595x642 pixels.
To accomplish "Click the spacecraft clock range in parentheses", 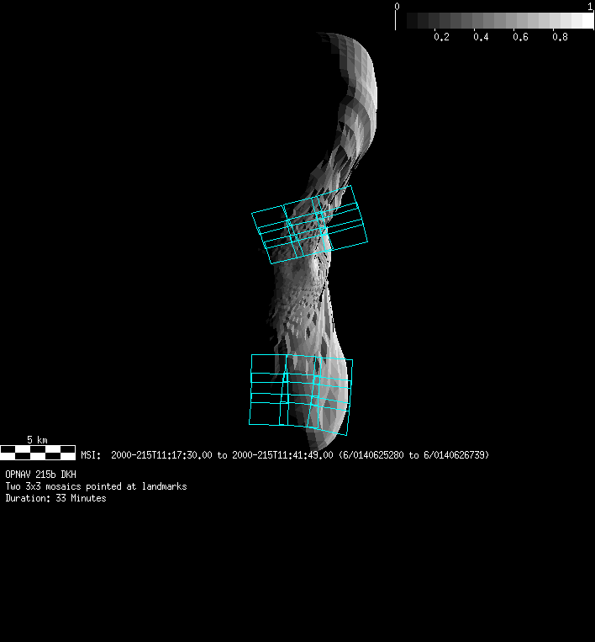I will 413,455.
